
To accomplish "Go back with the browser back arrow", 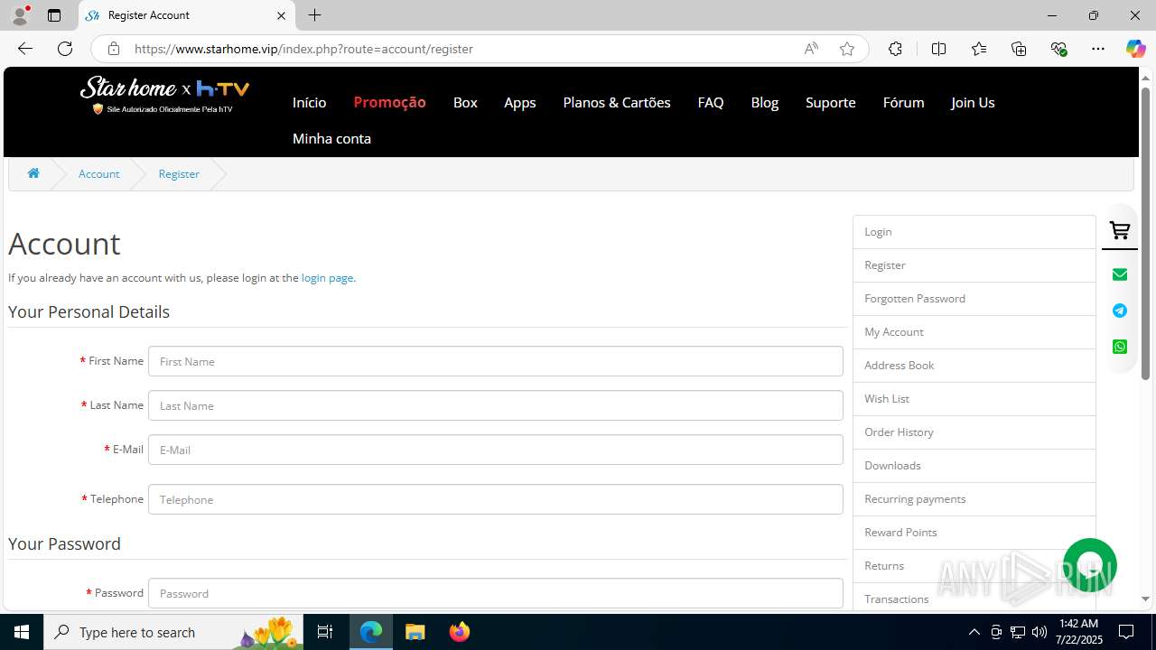I will pyautogui.click(x=24, y=49).
